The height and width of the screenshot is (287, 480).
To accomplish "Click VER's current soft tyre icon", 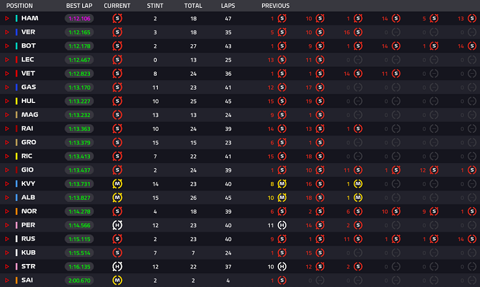I will (x=117, y=32).
